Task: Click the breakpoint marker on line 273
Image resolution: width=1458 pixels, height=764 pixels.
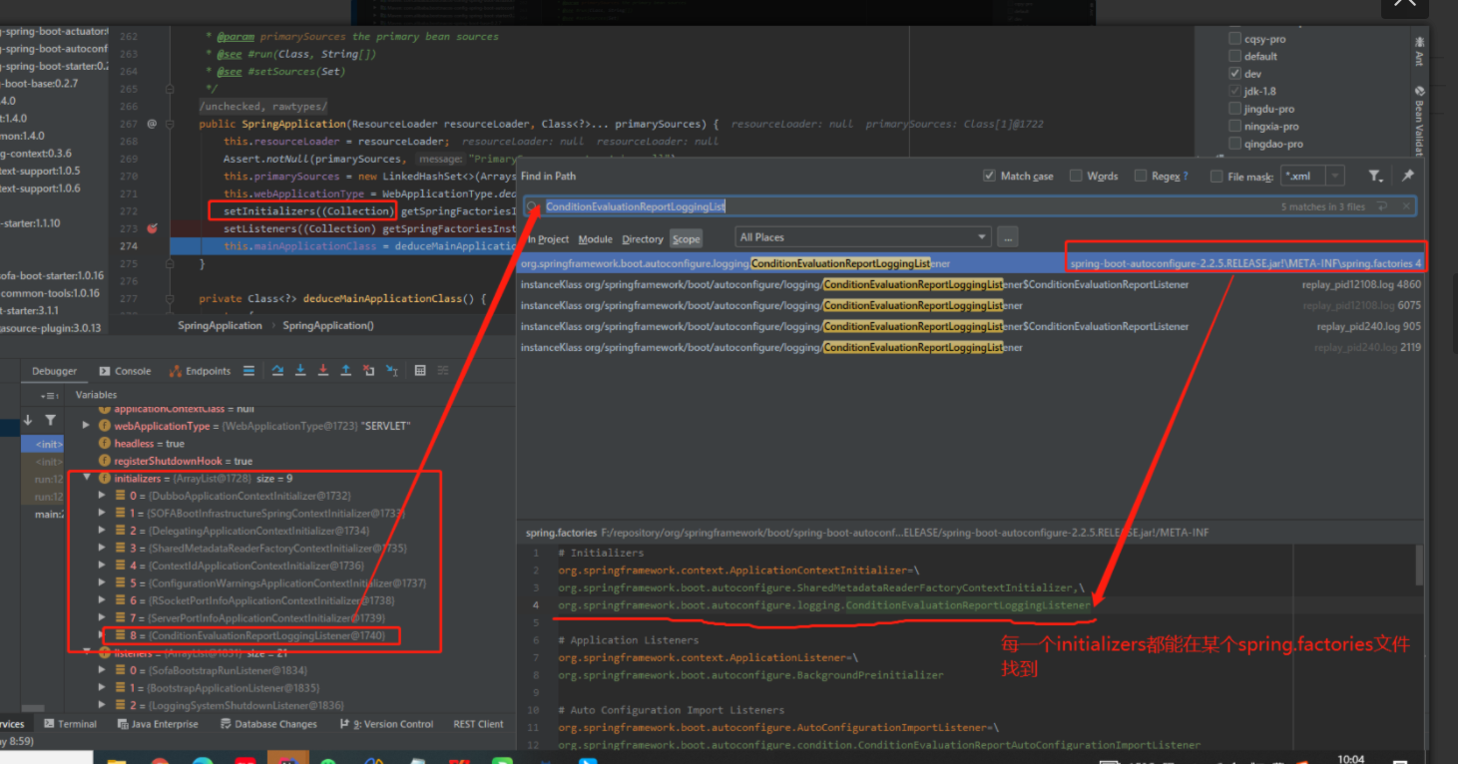Action: (152, 228)
